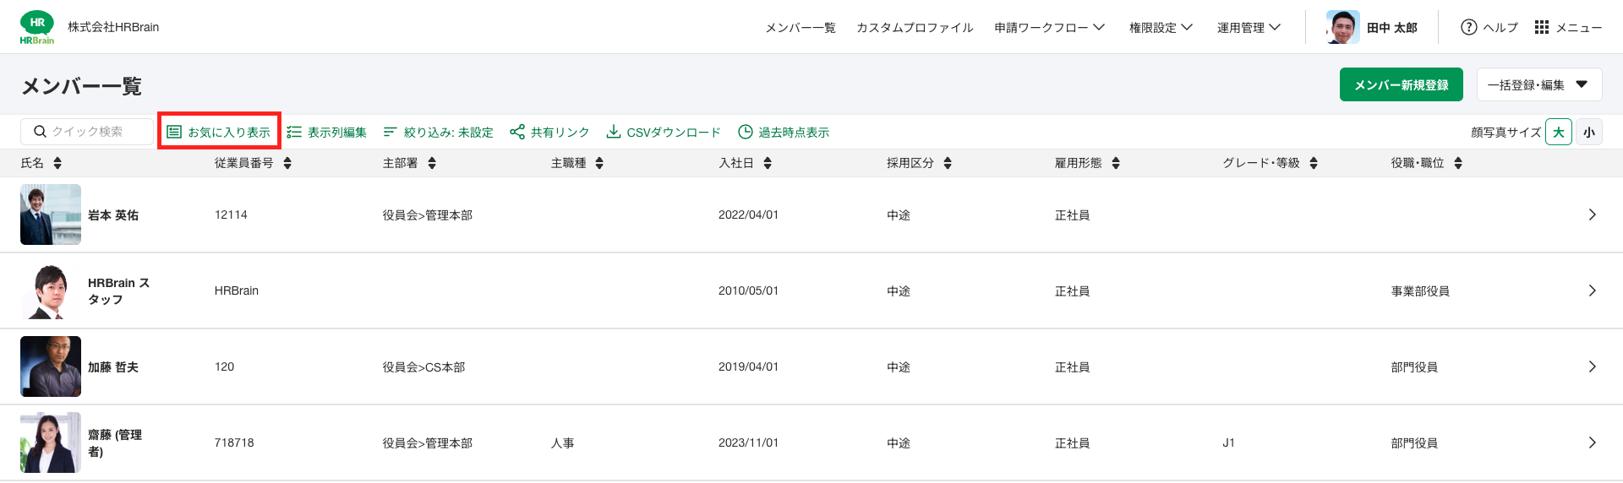Download member list via CSVダウンロード
The height and width of the screenshot is (483, 1623).
coord(664,132)
